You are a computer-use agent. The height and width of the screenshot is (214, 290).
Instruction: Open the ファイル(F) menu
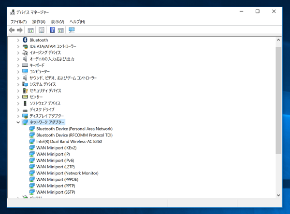click(x=18, y=22)
